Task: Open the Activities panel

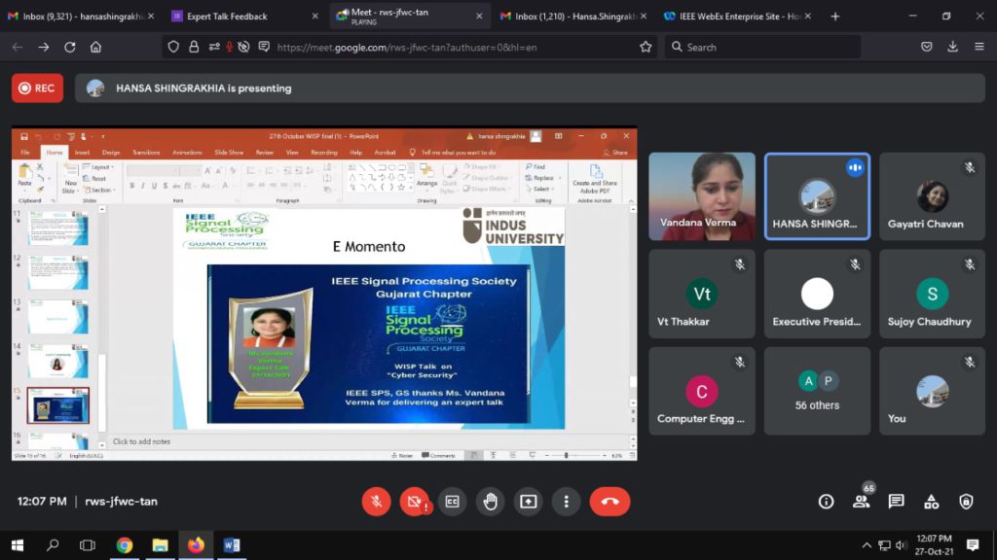Action: [932, 502]
